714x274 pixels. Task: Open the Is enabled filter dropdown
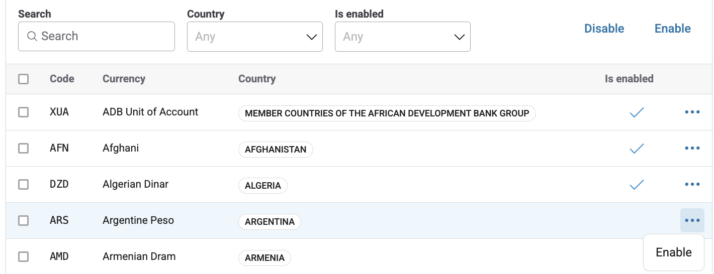pyautogui.click(x=402, y=37)
